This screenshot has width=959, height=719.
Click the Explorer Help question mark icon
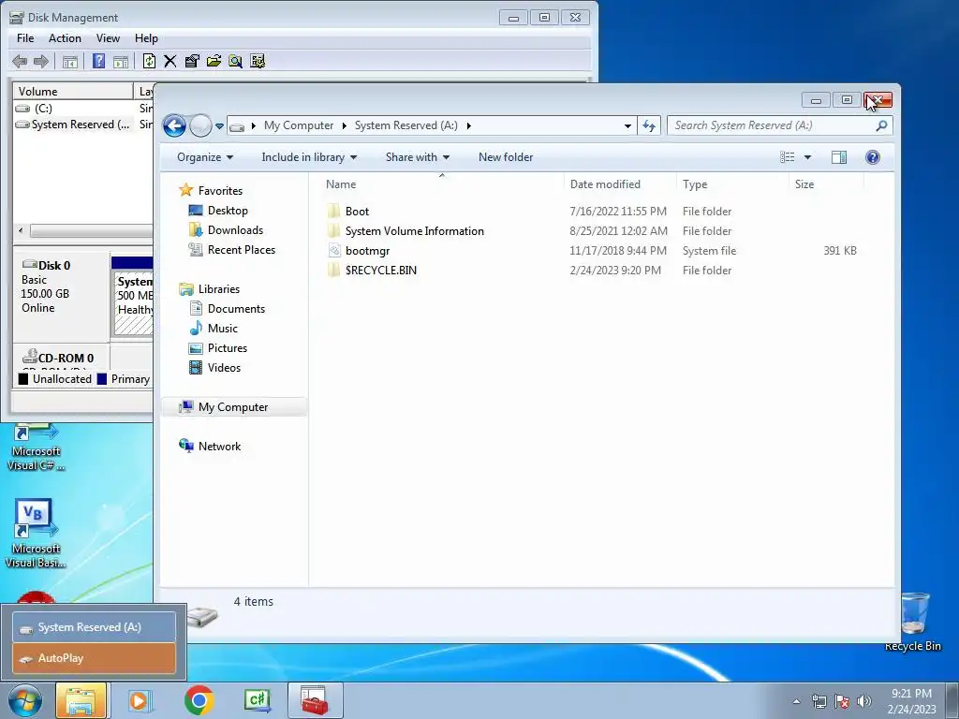(873, 157)
